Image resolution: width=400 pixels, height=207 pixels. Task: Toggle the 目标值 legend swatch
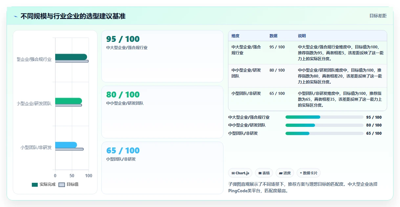coord(62,184)
